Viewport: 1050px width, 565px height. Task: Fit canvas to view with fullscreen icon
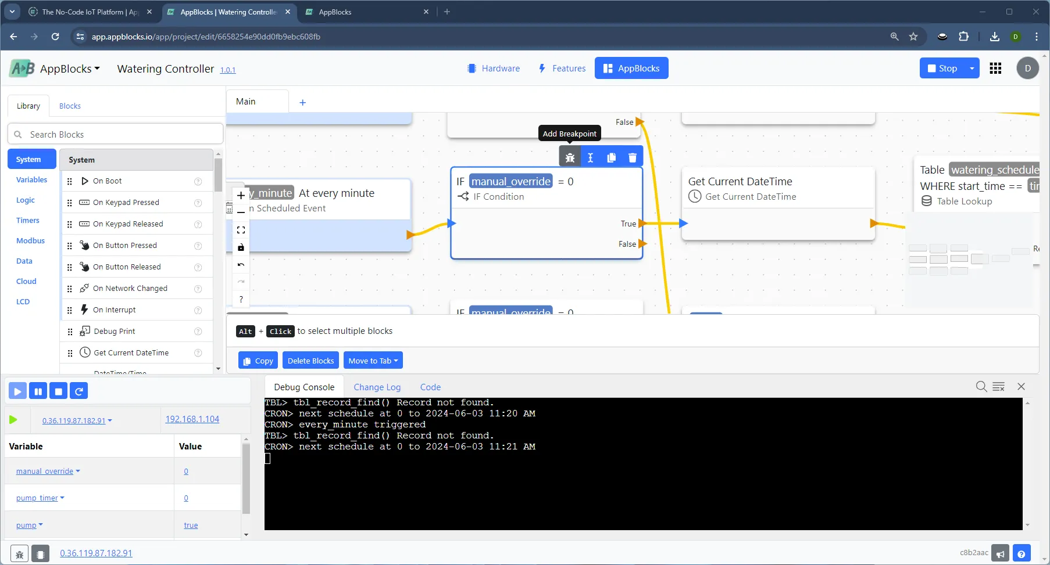(x=241, y=230)
